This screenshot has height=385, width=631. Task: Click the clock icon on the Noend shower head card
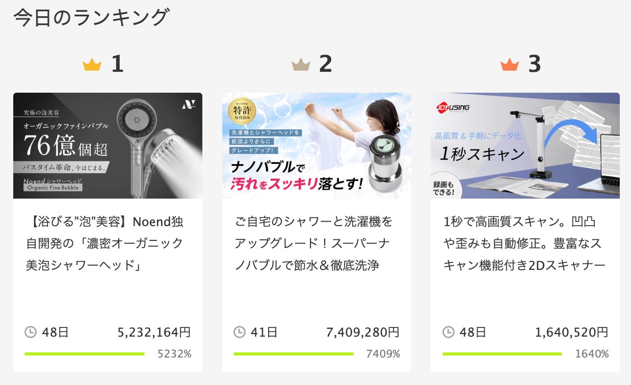point(31,333)
